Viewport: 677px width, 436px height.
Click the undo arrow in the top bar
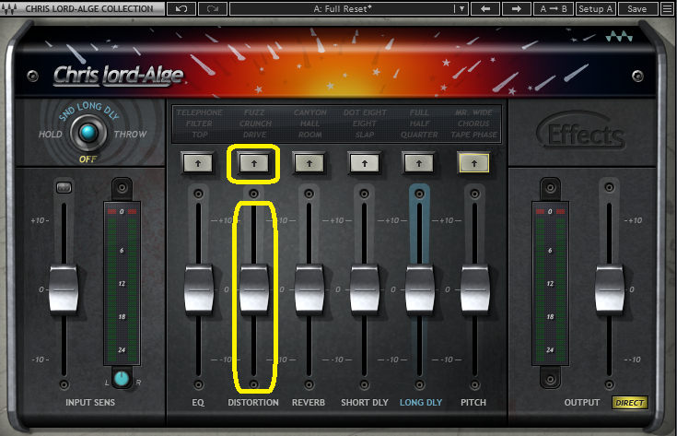[x=181, y=8]
